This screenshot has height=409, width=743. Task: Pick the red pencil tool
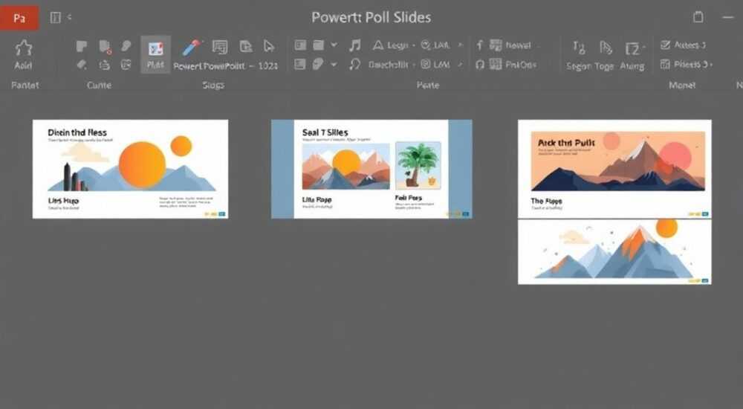pos(192,48)
